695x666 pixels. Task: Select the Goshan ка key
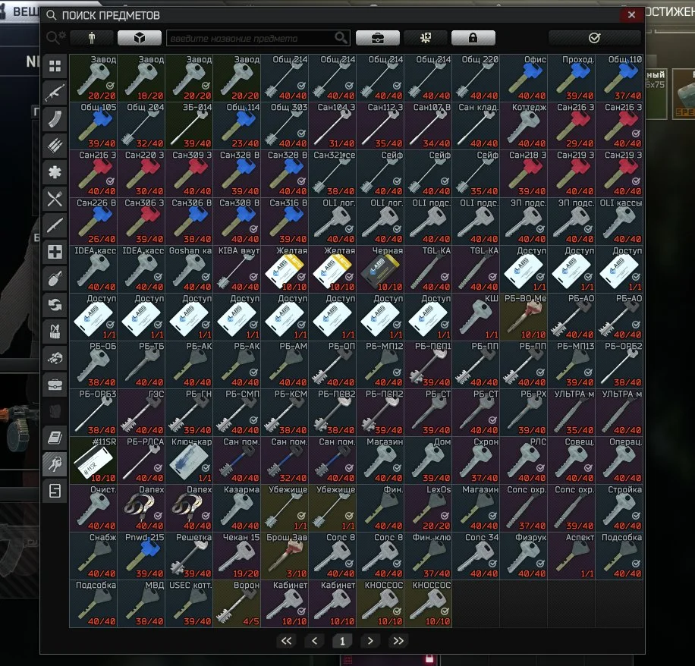(189, 269)
